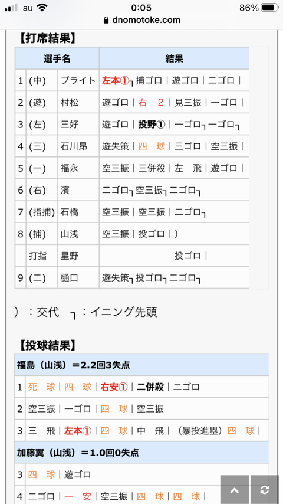Tap the cellular signal bars icon
The image size is (283, 504).
point(11,8)
